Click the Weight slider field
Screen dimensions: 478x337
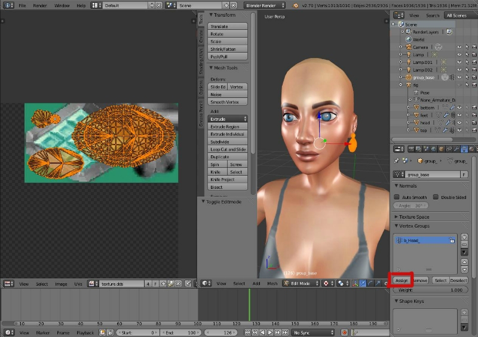[431, 290]
